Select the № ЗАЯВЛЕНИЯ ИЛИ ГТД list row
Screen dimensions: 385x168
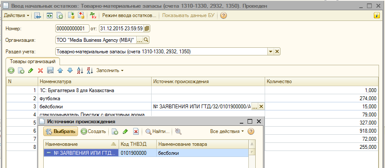pyautogui.click(x=146, y=153)
